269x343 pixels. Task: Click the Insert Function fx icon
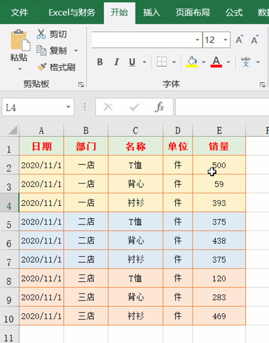click(159, 107)
